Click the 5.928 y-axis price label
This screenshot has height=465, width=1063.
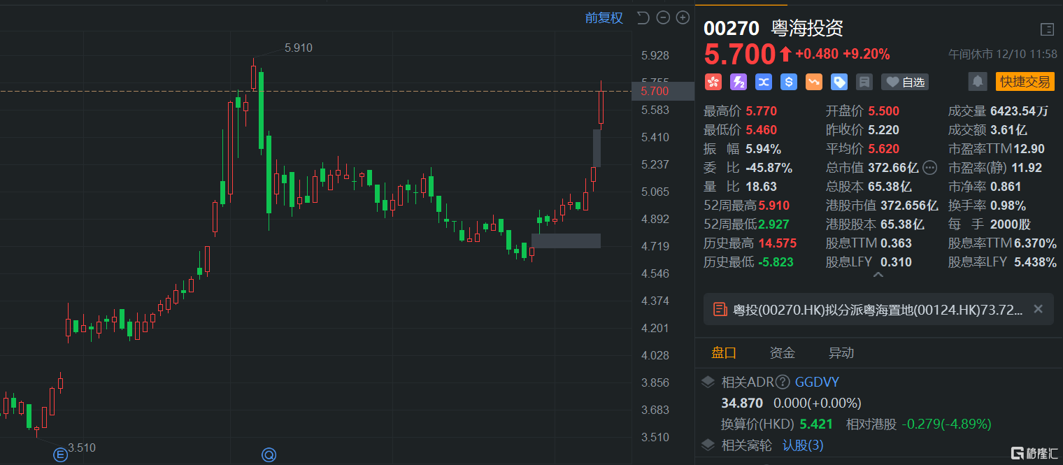point(655,55)
